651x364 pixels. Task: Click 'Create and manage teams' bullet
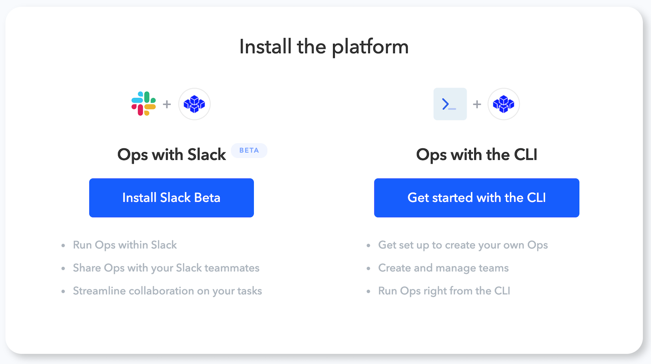(x=443, y=268)
